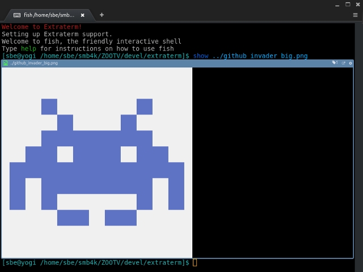363x272 pixels.
Task: Click the image file icon in the frame title
Action: tap(6, 63)
